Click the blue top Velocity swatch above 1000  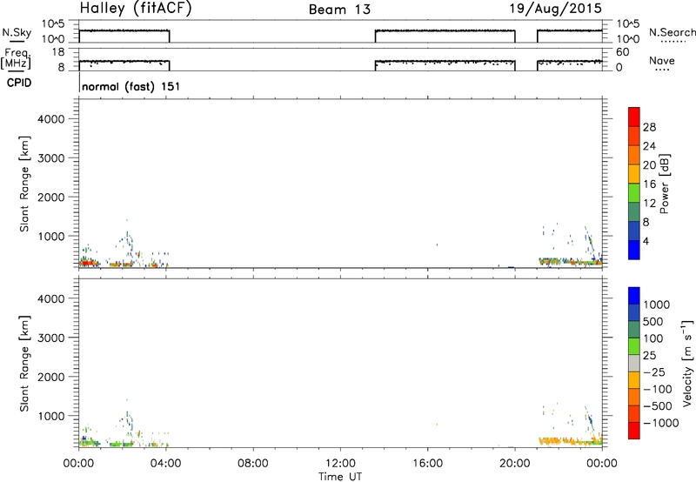[634, 296]
